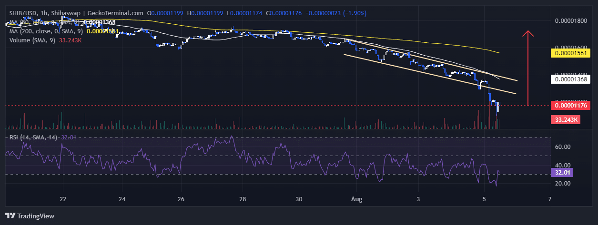Click the 30 date label on time axis
This screenshot has width=598, height=225.
299,199
